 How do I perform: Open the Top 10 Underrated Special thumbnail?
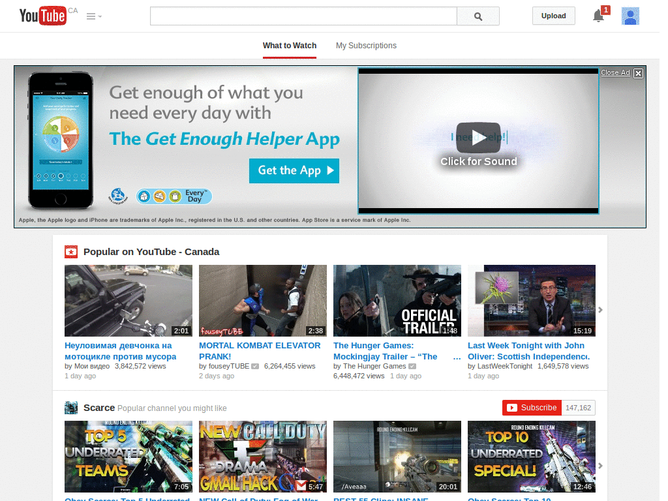point(532,457)
